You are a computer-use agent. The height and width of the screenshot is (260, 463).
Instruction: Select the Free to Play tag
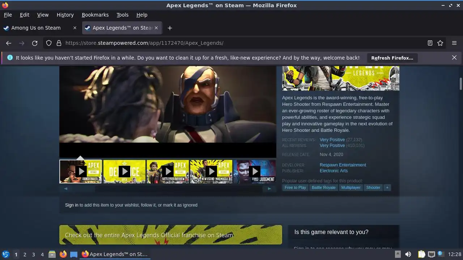point(295,187)
